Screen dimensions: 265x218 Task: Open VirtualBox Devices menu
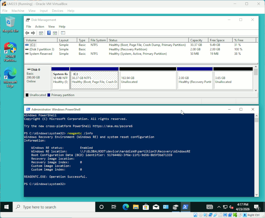[x=57, y=11]
